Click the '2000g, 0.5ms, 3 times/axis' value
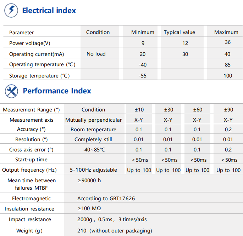Image resolution: width=243 pixels, height=236 pixels. [x=112, y=219]
